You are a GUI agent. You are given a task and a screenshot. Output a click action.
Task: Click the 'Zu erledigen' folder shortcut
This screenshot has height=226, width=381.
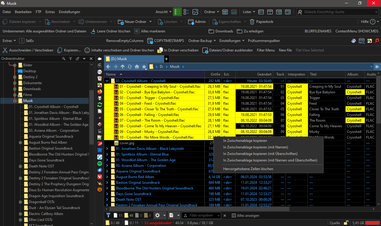[x=250, y=31]
